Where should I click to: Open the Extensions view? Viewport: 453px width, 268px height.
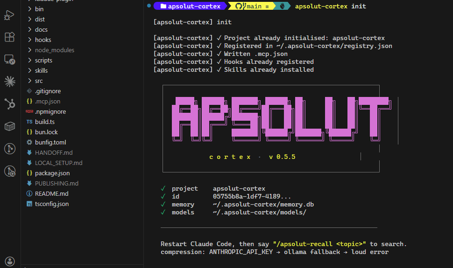[9, 37]
